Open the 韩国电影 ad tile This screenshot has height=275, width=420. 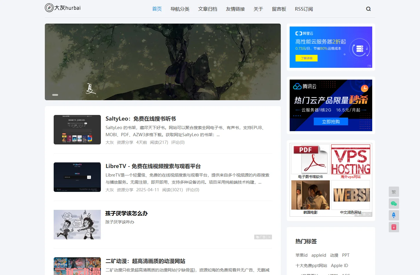(311, 197)
